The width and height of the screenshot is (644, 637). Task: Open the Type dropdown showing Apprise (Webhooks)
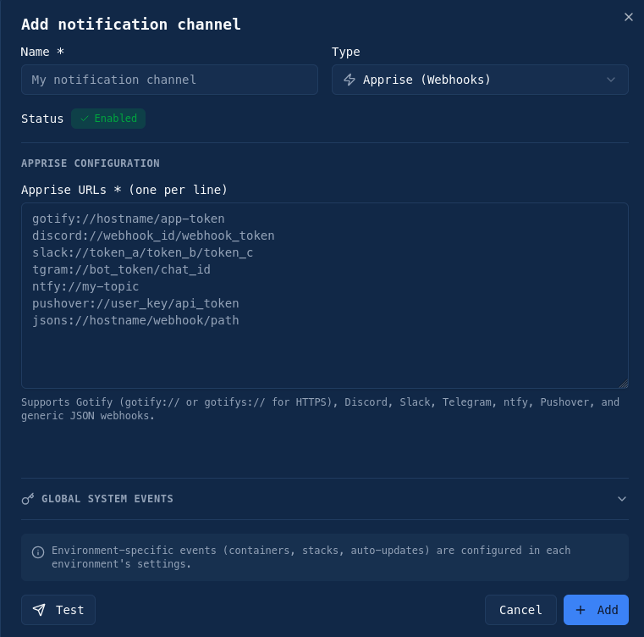pyautogui.click(x=480, y=80)
